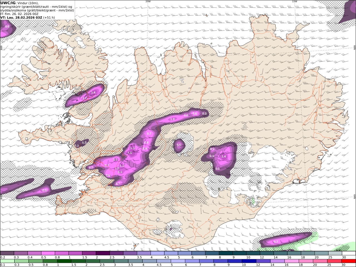The width and height of the screenshot is (356, 267).
Task: Click the dark green 1–1.5 rain scale swatch
Action: click(64, 261)
